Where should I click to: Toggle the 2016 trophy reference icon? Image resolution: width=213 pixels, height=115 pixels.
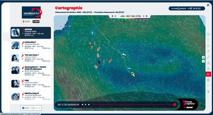click(x=208, y=63)
